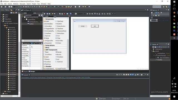Switch to the Design tab
This screenshot has height=100, width=178.
click(32, 71)
